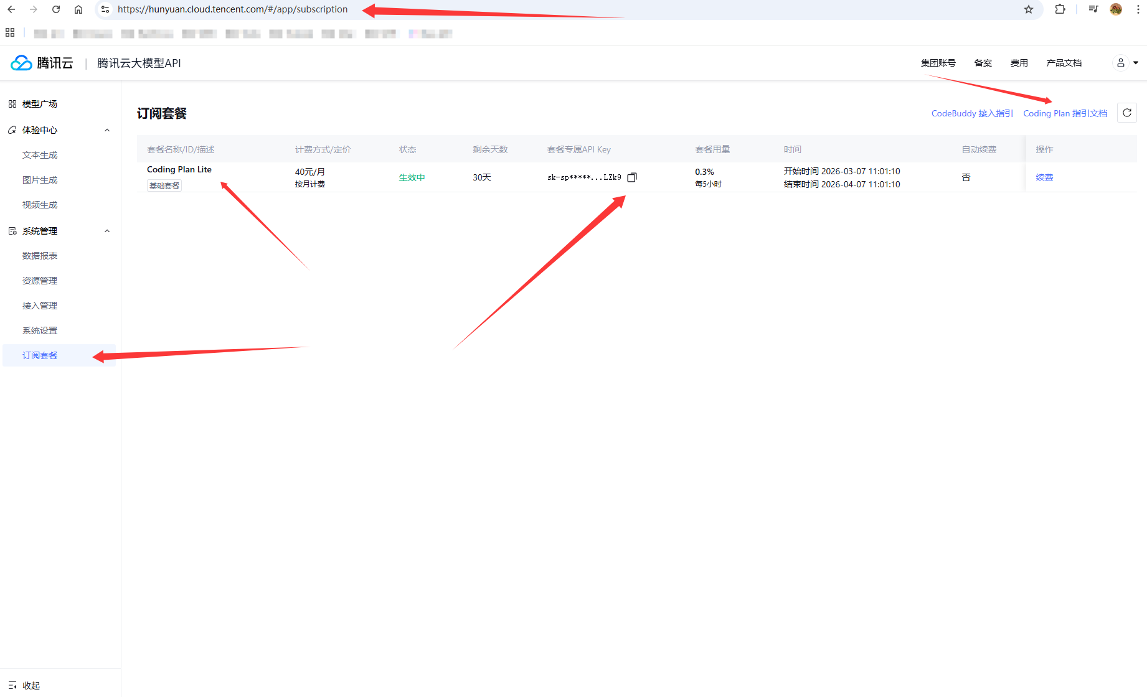This screenshot has width=1147, height=697.
Task: Copy the plan API key
Action: [631, 177]
